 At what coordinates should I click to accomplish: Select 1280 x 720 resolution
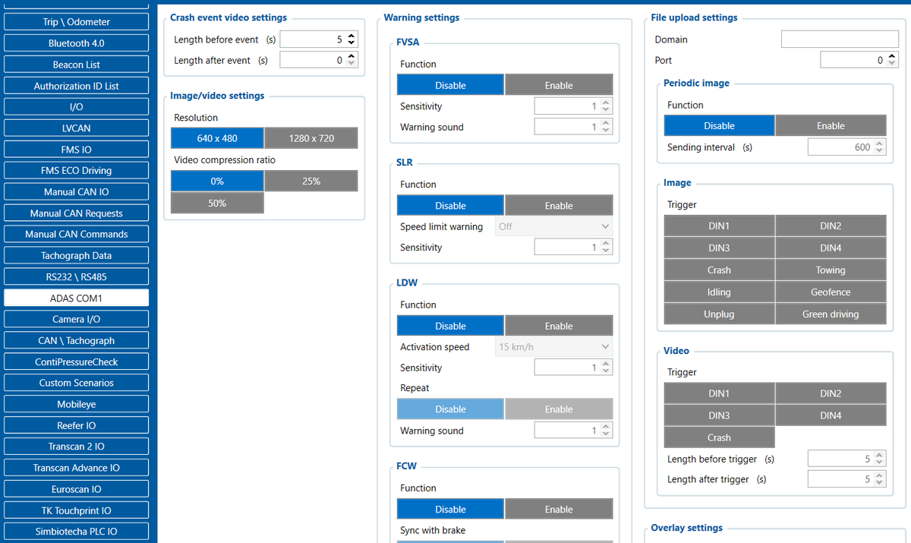pos(310,138)
